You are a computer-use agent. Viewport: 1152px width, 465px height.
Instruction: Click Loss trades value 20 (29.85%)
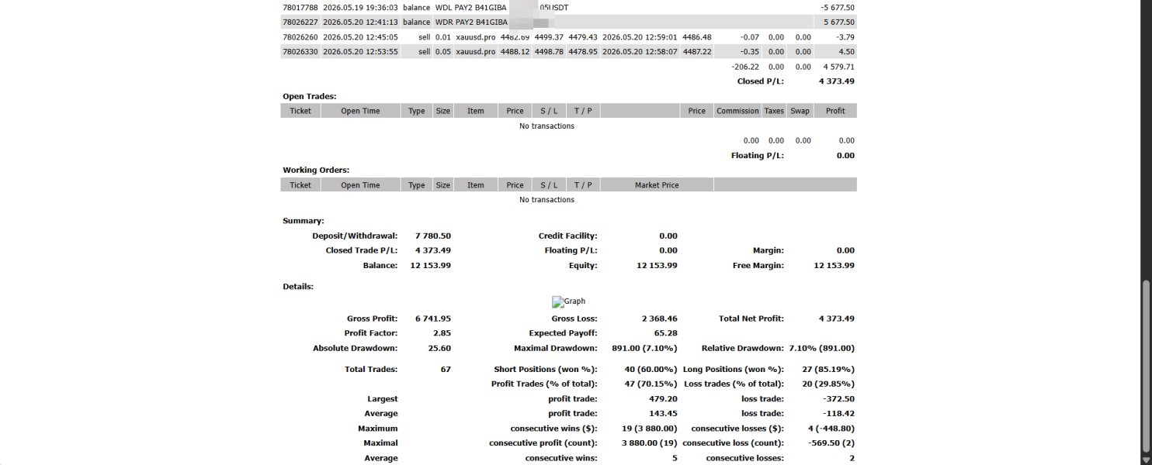tap(828, 384)
